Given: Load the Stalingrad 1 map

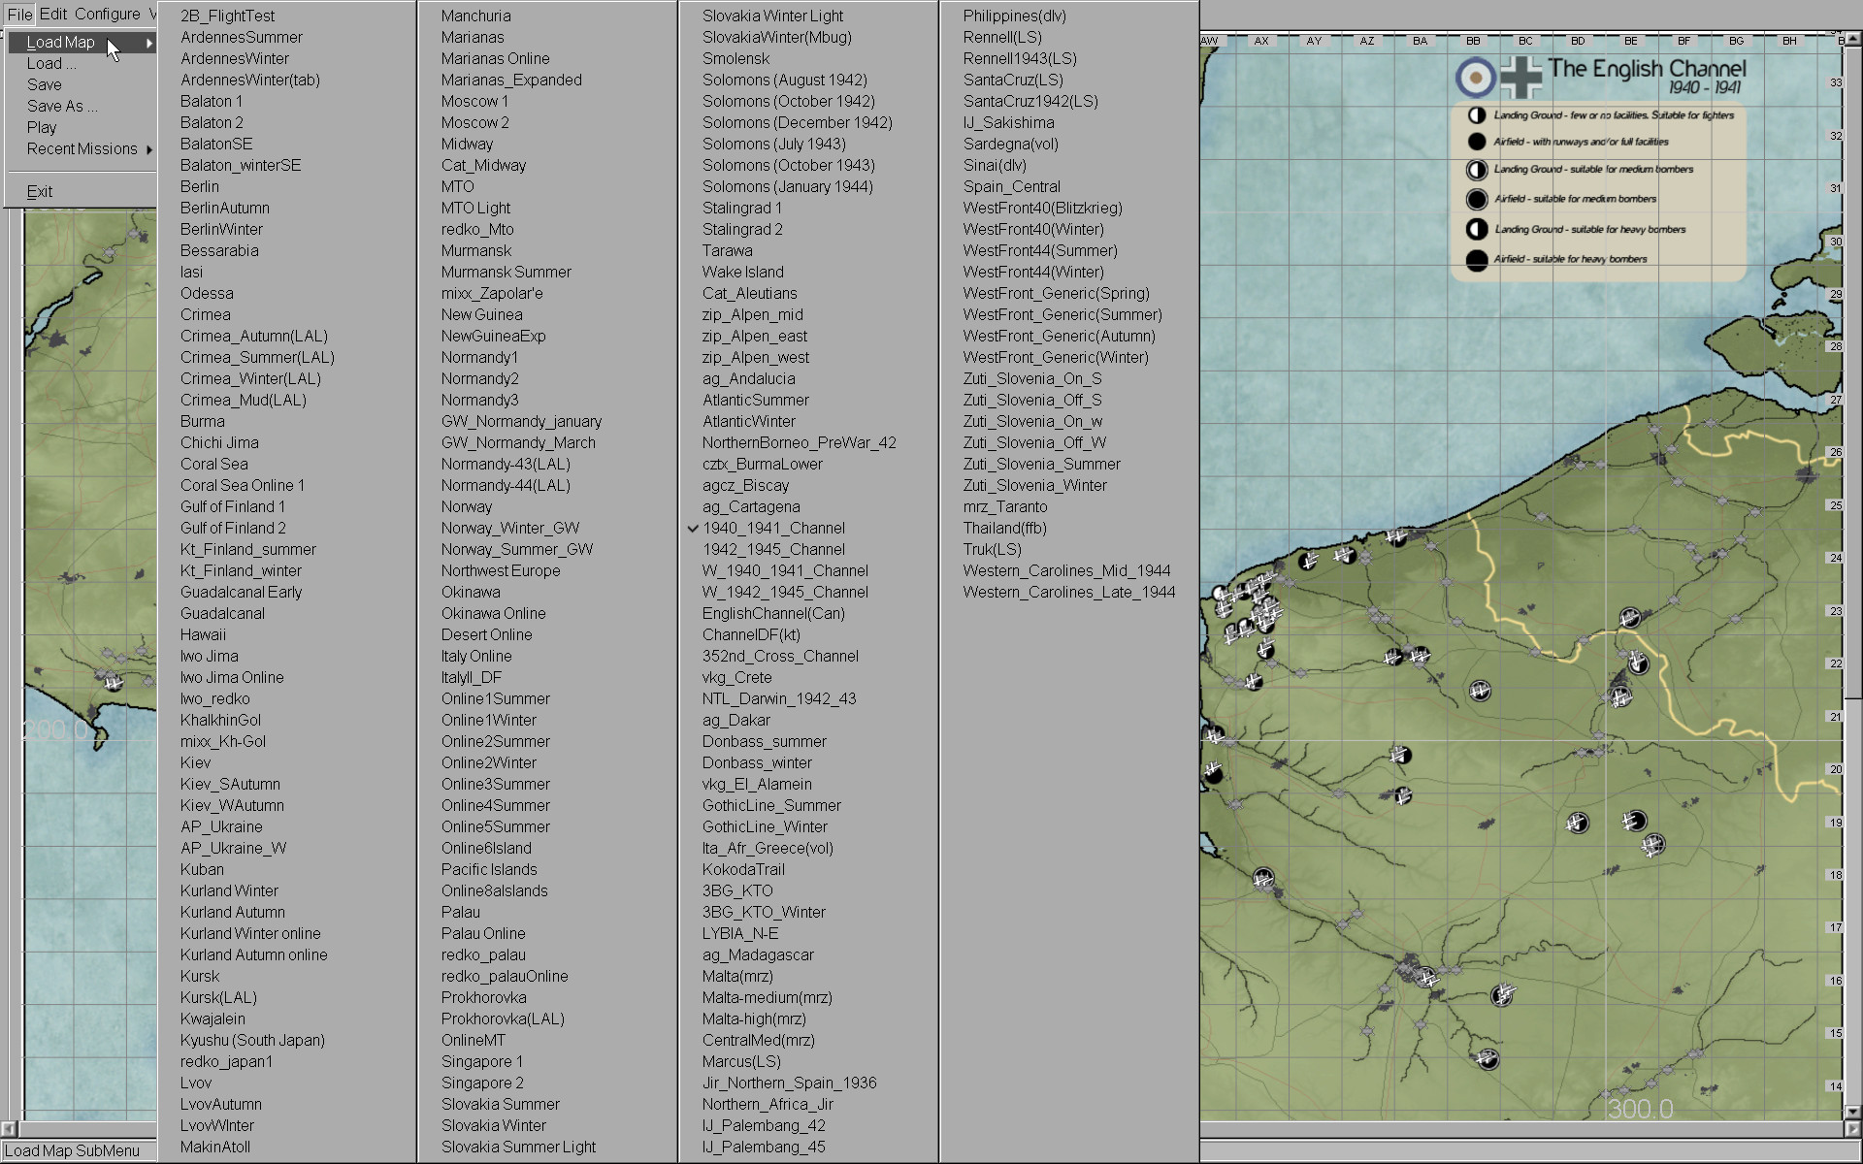Looking at the screenshot, I should click(x=742, y=208).
